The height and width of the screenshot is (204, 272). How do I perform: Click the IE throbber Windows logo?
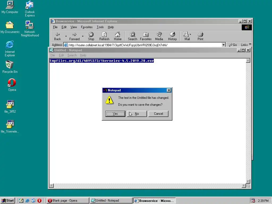coord(247,27)
